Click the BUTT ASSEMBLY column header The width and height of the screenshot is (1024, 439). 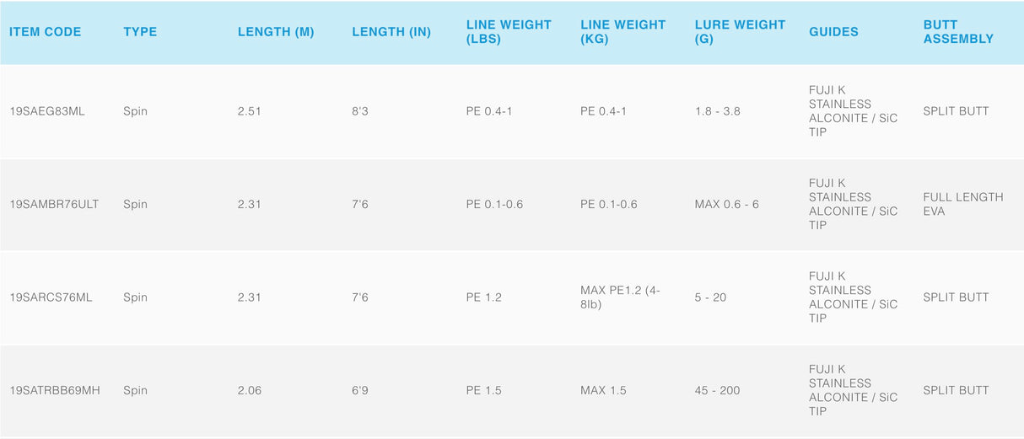[958, 32]
